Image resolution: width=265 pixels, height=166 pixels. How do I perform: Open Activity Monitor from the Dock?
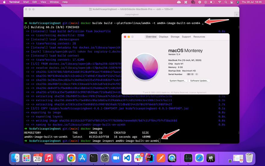(188, 158)
